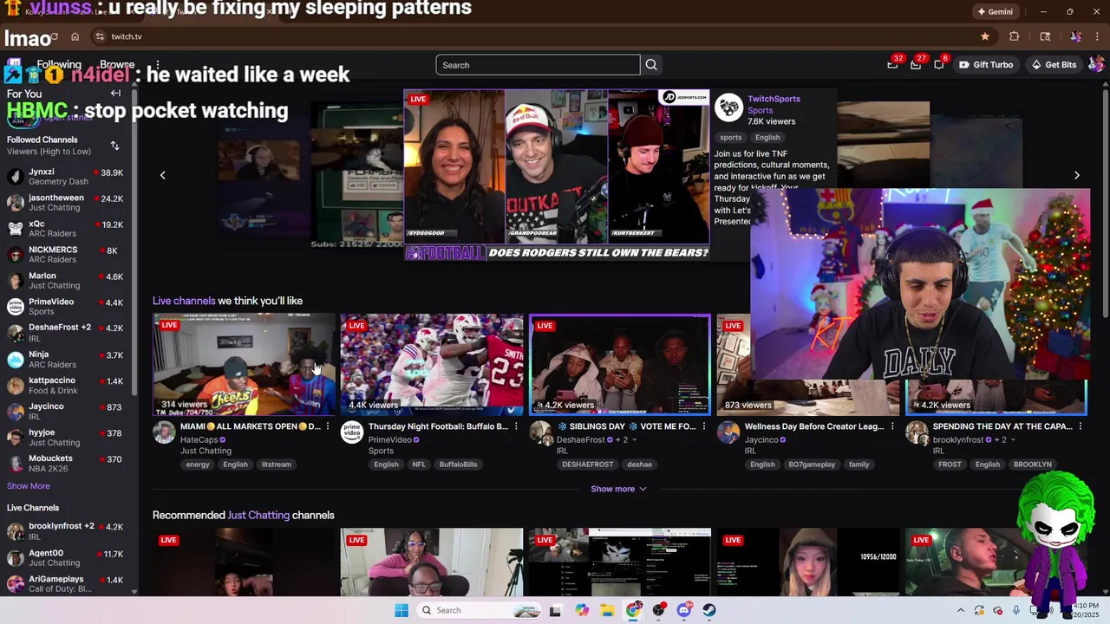The image size is (1110, 624).
Task: Select the 'litstream' tag
Action: point(276,465)
